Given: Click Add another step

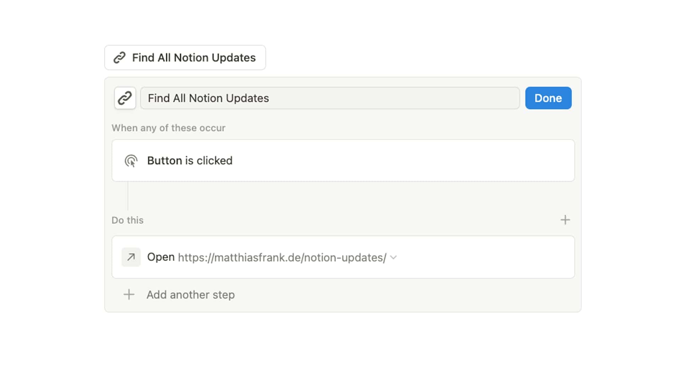Looking at the screenshot, I should [190, 294].
